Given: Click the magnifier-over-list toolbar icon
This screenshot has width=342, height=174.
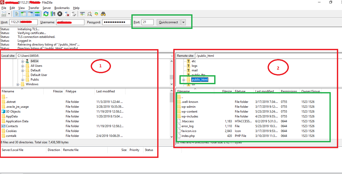Looking at the screenshot, I should point(89,14).
